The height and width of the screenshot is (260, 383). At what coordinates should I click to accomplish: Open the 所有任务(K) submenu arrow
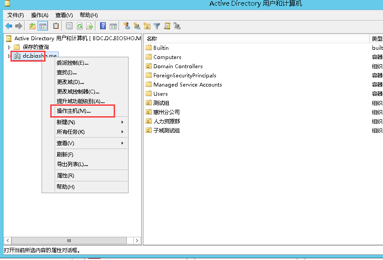pos(122,132)
